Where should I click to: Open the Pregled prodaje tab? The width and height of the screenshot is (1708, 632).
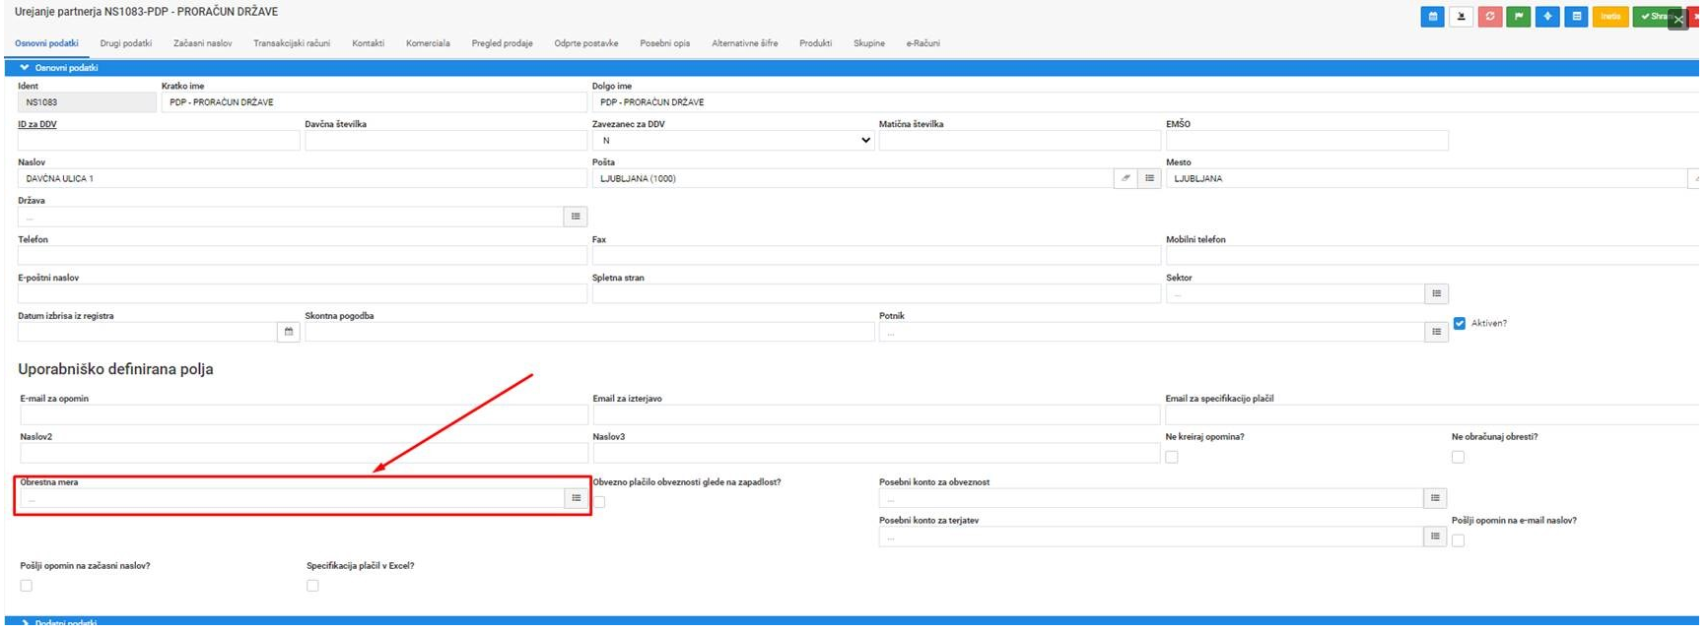(x=503, y=43)
